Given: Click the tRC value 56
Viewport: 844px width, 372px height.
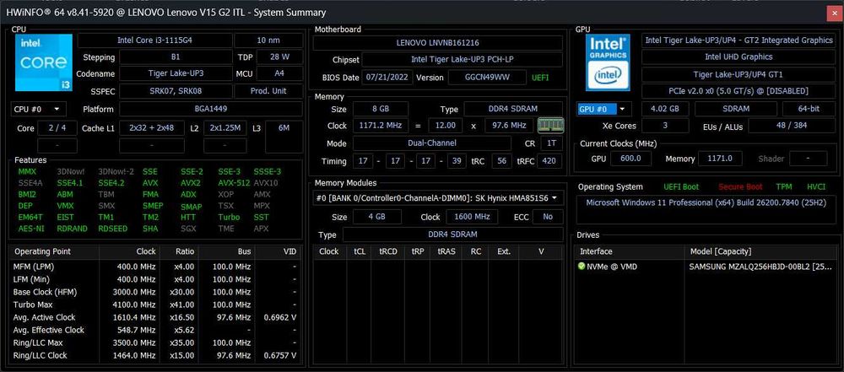Looking at the screenshot, I should (501, 161).
